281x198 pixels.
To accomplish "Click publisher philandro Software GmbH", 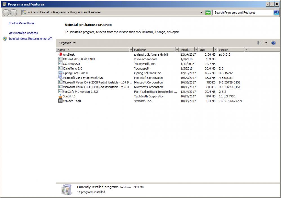I will coord(151,54).
